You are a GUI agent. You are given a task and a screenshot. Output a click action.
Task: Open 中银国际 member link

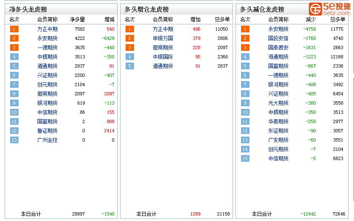(x=163, y=57)
